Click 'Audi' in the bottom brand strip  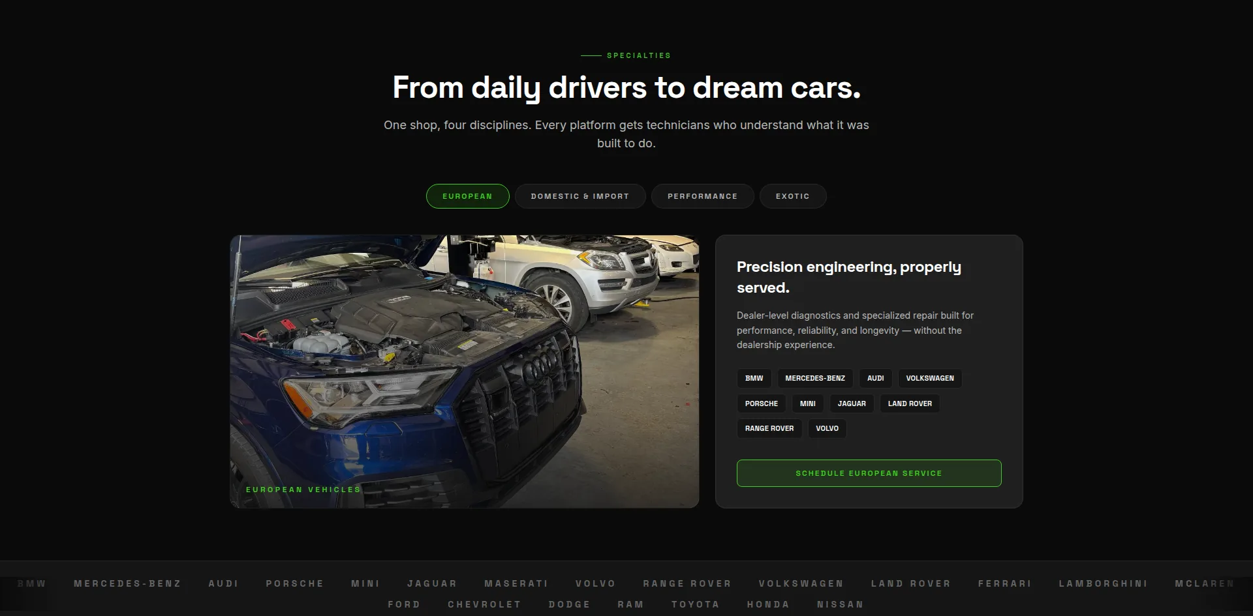[x=223, y=583]
